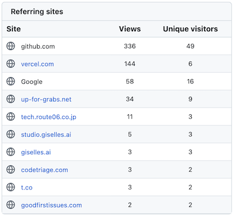
Task: Click the 34 views value for up-for-grabs.net
Action: pos(130,99)
